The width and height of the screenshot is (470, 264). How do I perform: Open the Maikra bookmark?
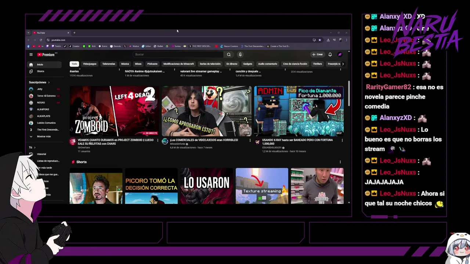pos(134,46)
